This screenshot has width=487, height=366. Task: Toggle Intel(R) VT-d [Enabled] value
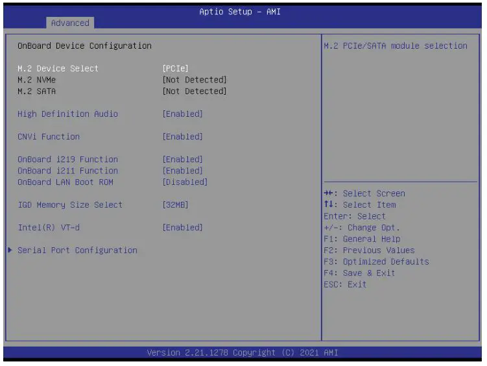[x=183, y=228]
